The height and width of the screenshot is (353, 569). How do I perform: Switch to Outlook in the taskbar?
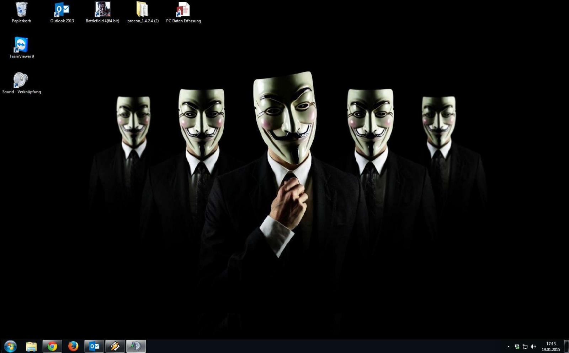tap(94, 346)
